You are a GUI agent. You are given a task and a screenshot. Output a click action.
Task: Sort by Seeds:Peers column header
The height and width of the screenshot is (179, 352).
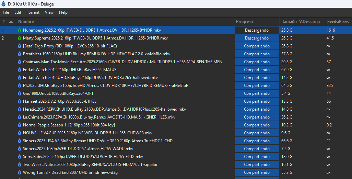point(338,22)
